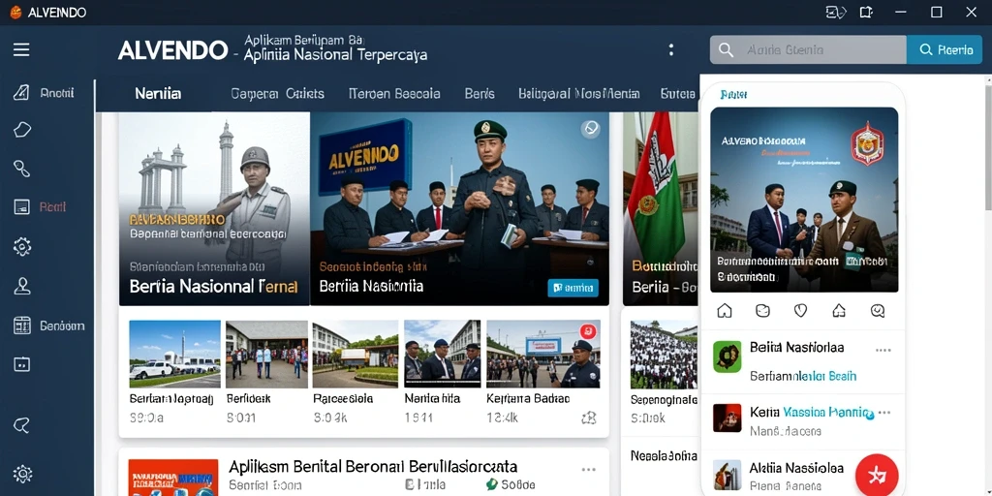Click the Nesaladoriia text in right column
The width and height of the screenshot is (992, 496).
tap(664, 455)
